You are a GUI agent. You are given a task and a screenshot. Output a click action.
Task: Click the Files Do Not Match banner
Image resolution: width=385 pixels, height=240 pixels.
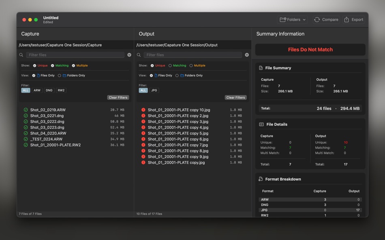(310, 49)
